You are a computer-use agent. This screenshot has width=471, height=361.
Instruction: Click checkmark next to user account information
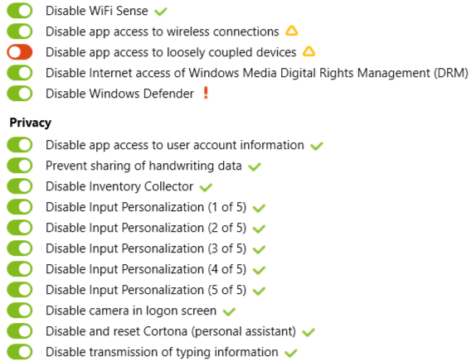tap(317, 146)
